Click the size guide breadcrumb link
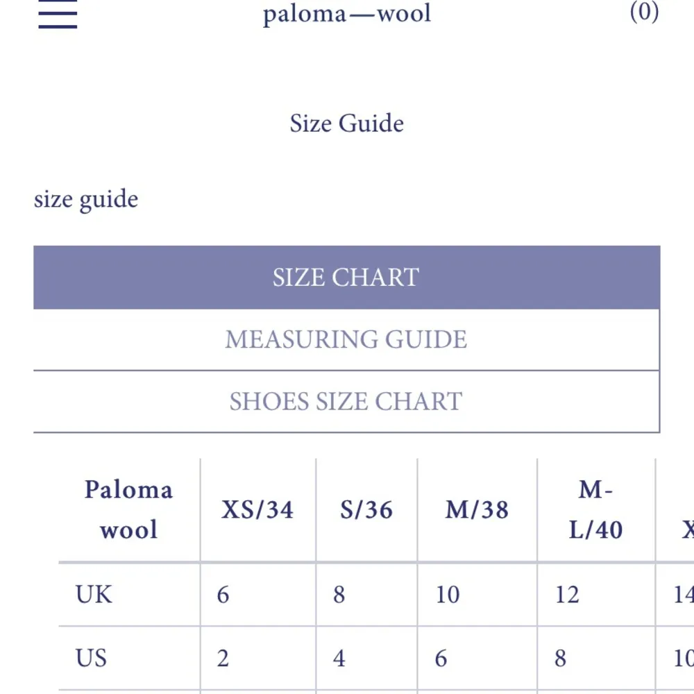 point(85,199)
